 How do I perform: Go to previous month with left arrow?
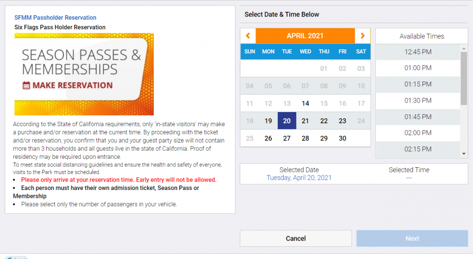(248, 36)
